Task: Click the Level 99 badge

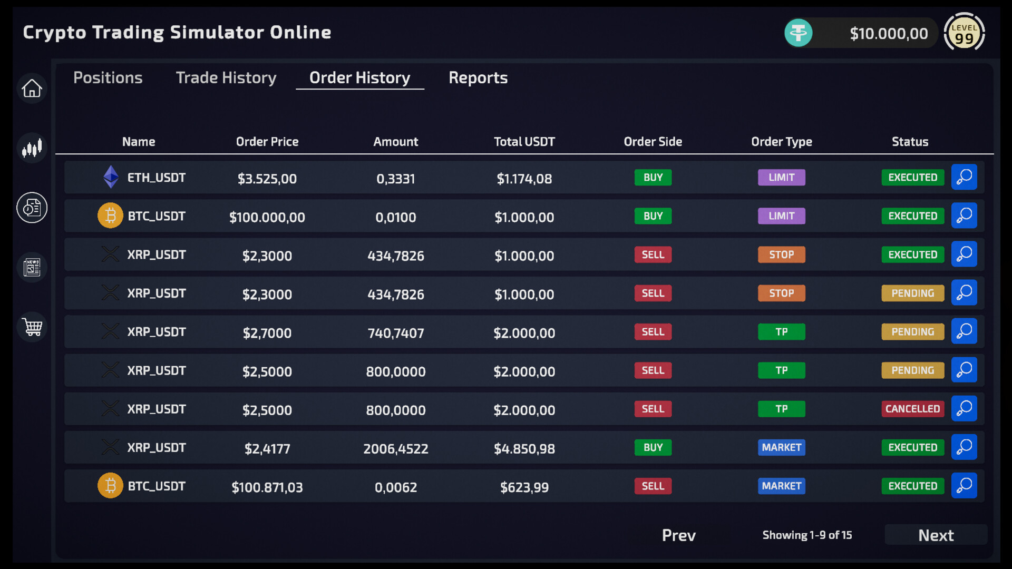Action: point(965,32)
